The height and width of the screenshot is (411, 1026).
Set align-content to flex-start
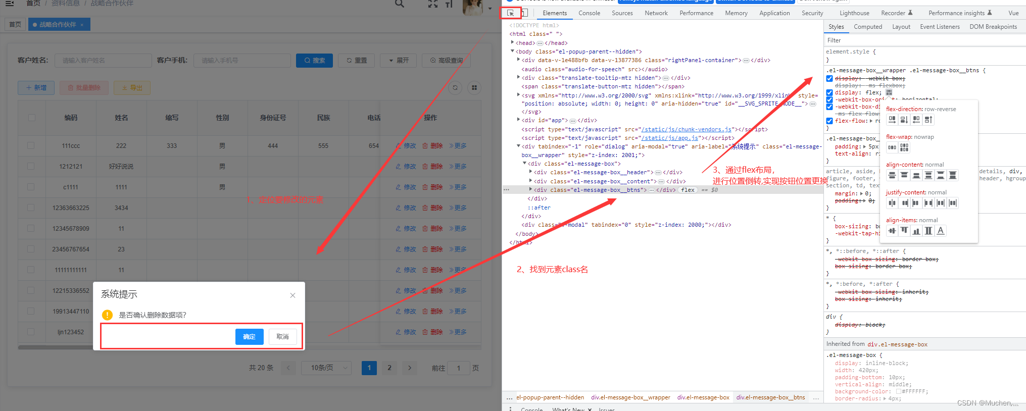pos(904,175)
